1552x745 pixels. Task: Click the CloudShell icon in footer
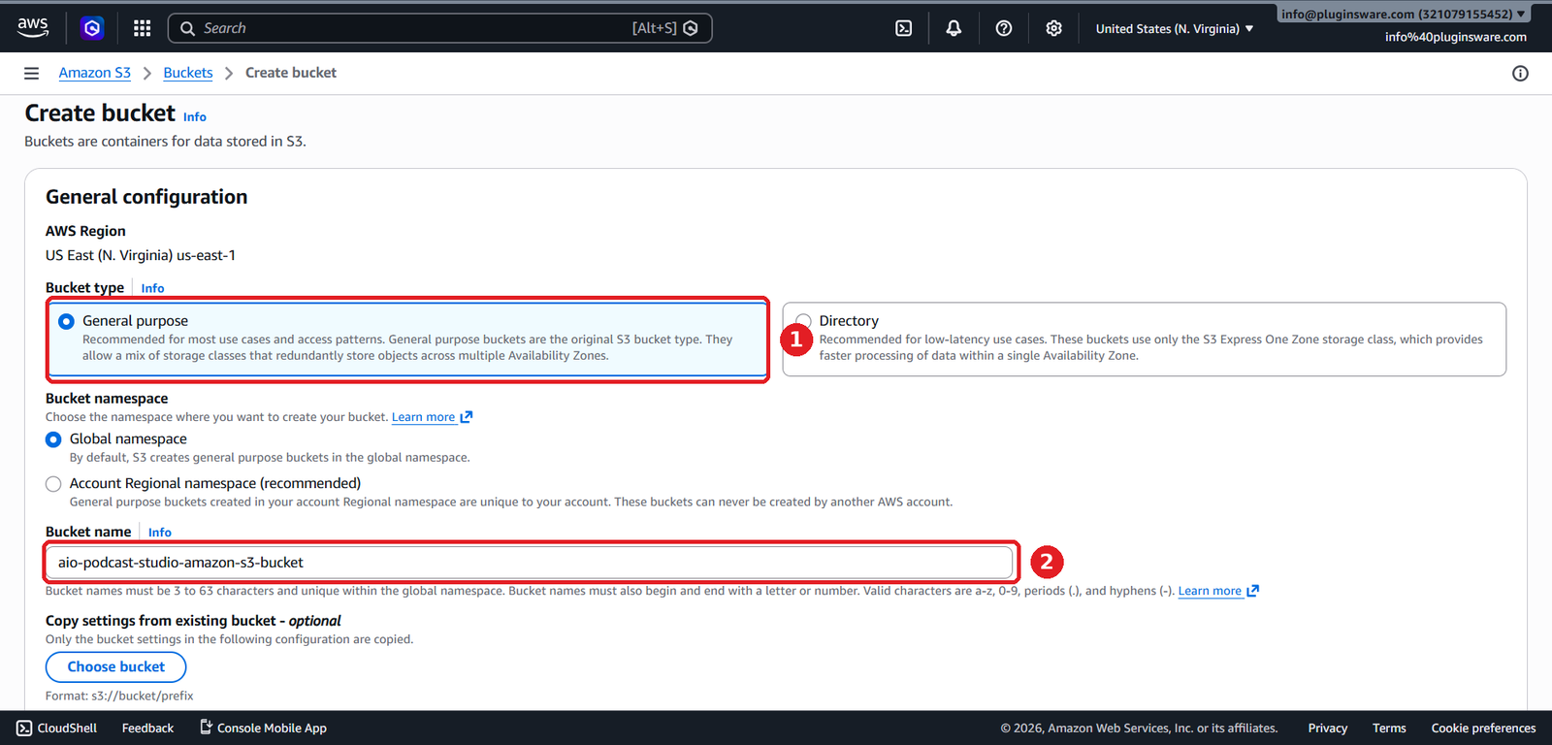coord(24,728)
